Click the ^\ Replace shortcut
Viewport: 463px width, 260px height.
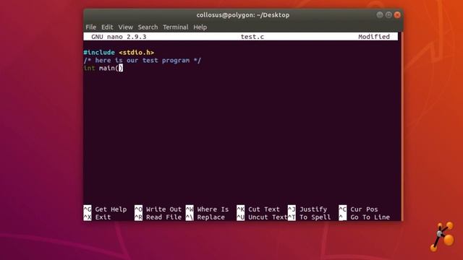click(x=205, y=217)
